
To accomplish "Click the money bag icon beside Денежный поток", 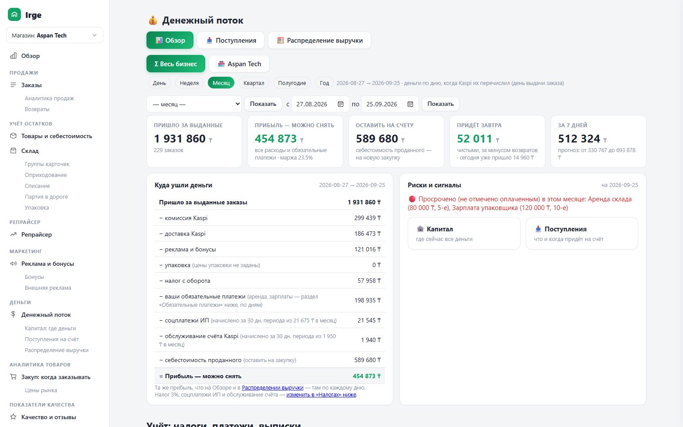I will click(152, 20).
